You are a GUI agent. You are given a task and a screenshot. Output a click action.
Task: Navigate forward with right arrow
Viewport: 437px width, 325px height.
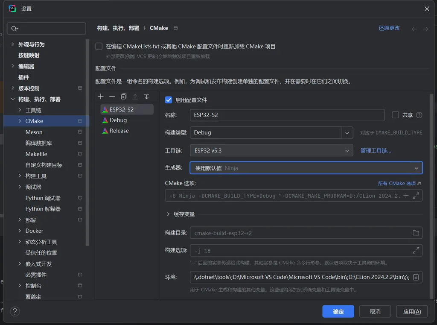[x=425, y=29]
